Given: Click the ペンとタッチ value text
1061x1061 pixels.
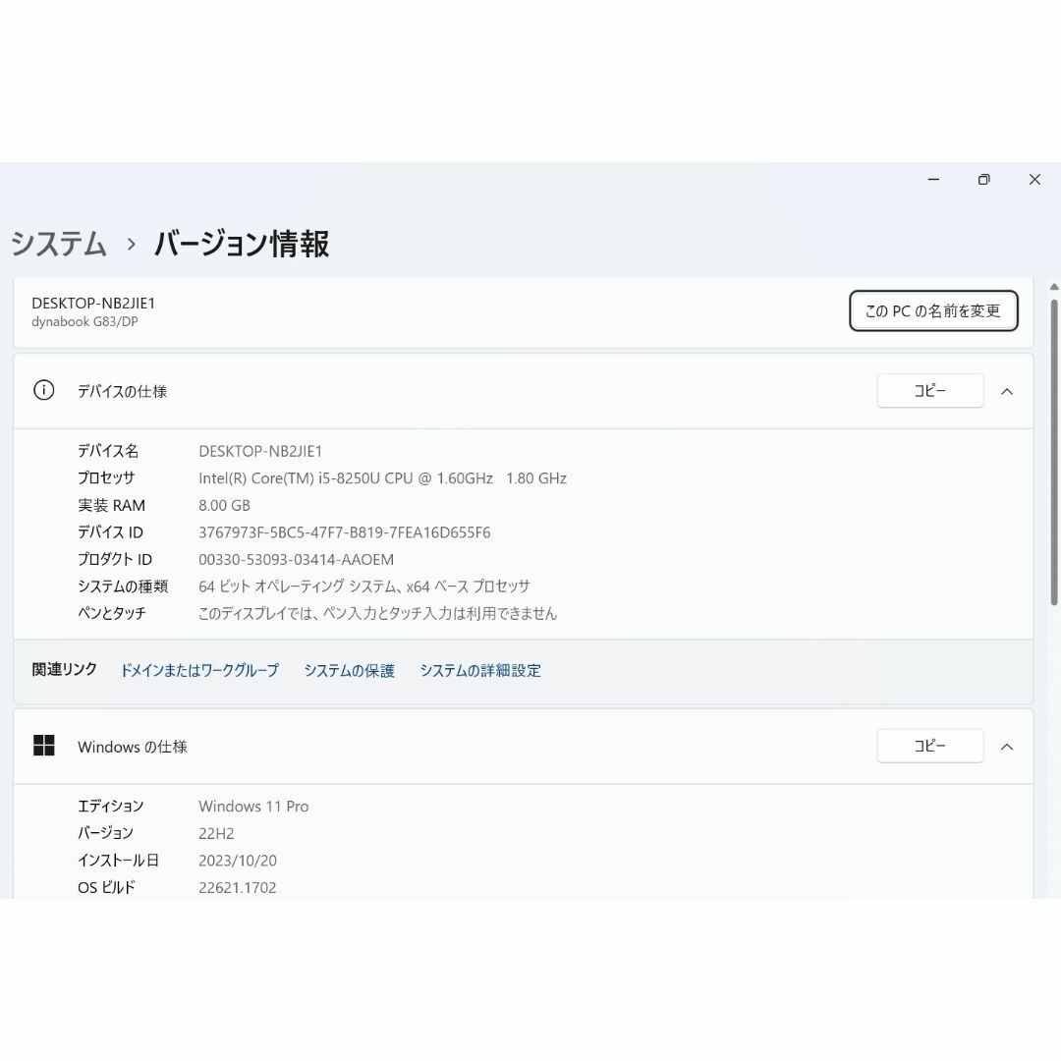Looking at the screenshot, I should pos(377,613).
